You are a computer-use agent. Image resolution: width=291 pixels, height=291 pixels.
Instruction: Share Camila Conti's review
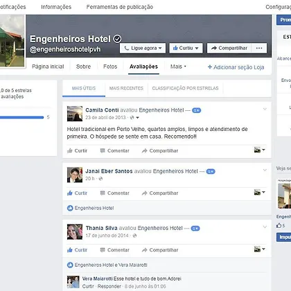pyautogui.click(x=160, y=151)
